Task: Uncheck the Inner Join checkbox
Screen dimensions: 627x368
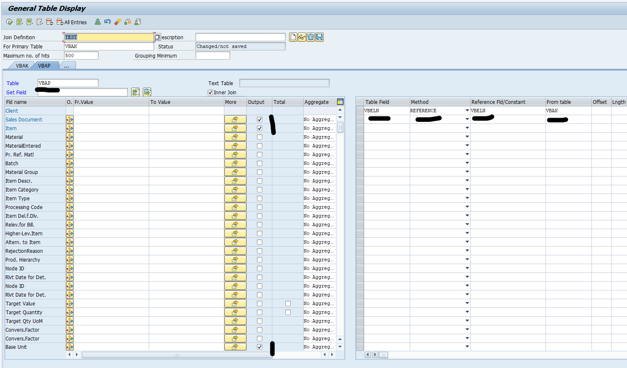Action: [211, 93]
